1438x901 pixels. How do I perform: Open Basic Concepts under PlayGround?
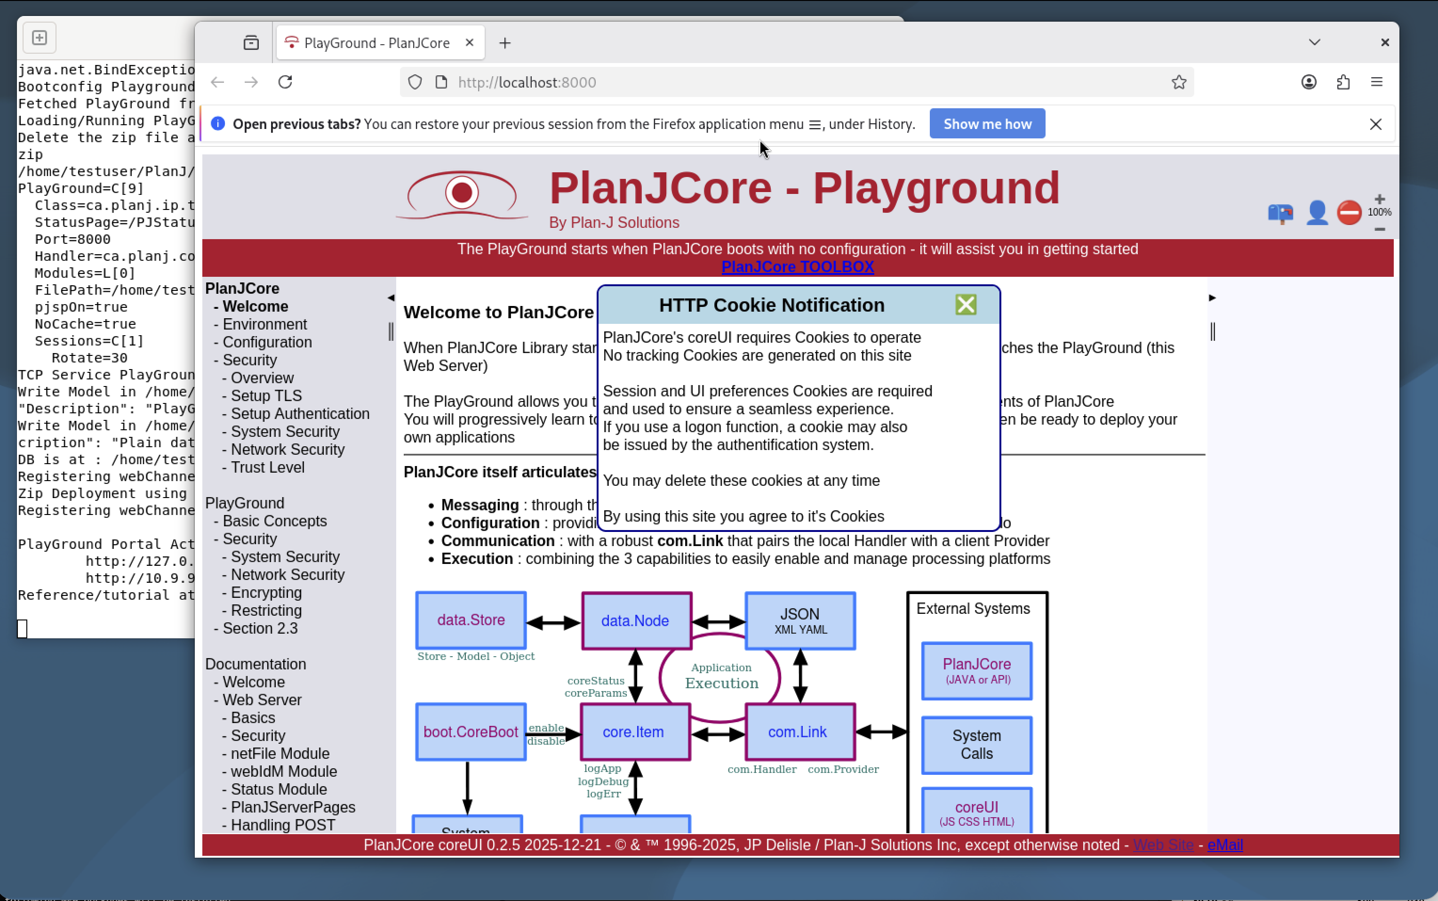(275, 521)
